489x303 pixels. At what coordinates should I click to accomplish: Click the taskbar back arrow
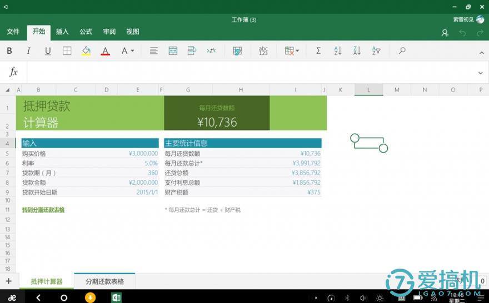(x=38, y=297)
